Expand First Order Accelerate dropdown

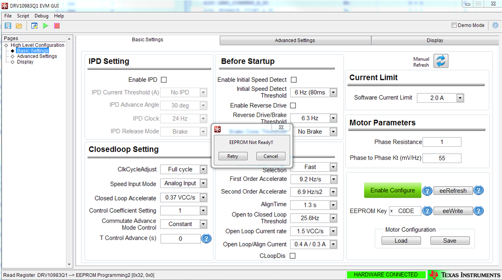click(333, 179)
